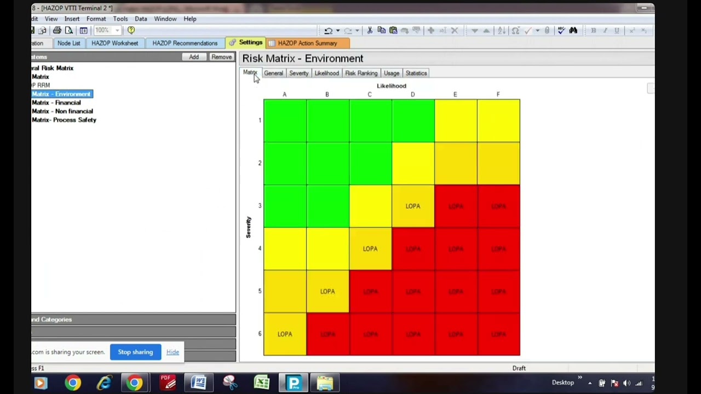Click LOPA cell at severity 4 column C

[x=370, y=249]
